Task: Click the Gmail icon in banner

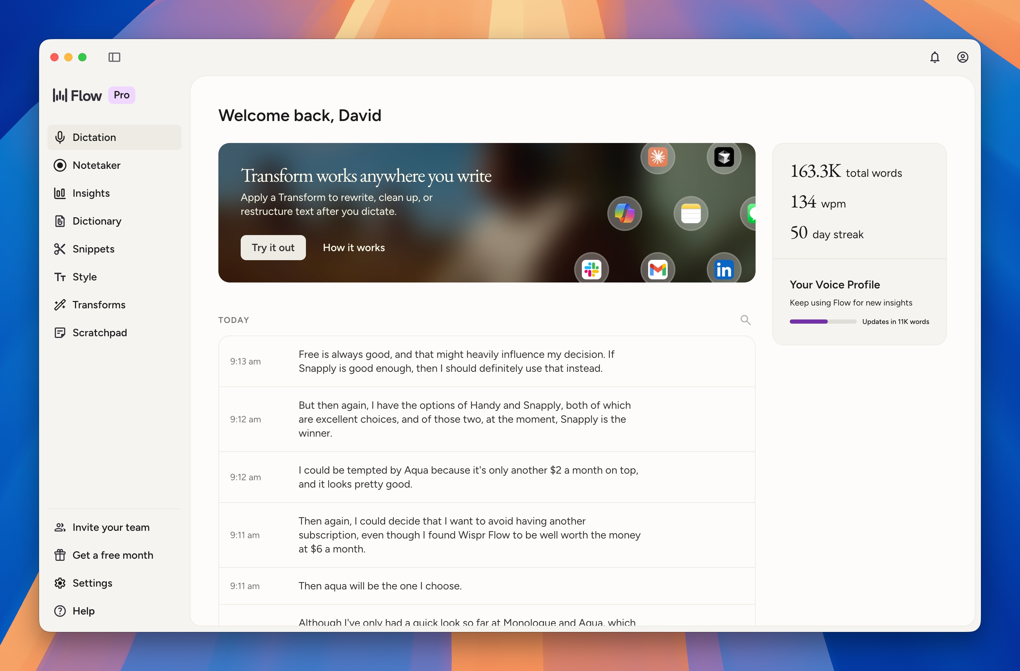Action: coord(658,269)
